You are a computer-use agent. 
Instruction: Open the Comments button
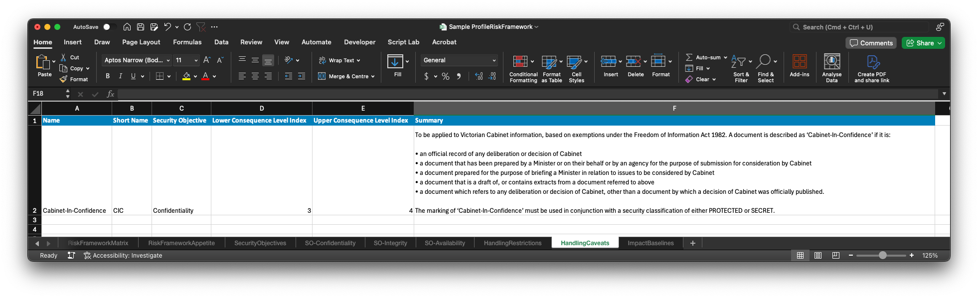pyautogui.click(x=871, y=43)
